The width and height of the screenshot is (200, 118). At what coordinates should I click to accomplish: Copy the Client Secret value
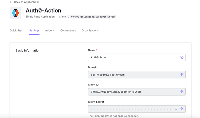[x=182, y=109]
